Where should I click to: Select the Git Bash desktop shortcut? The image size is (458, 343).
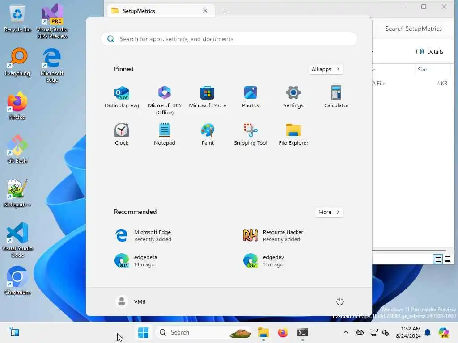point(17,149)
